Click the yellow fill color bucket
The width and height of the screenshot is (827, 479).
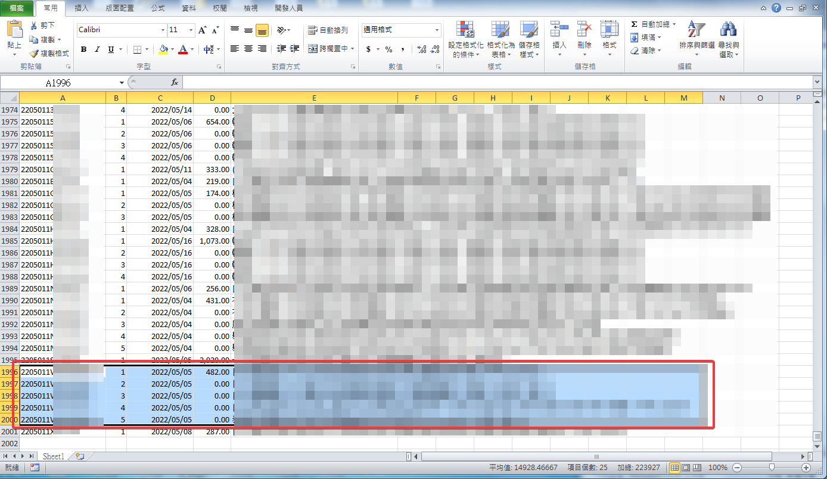164,49
